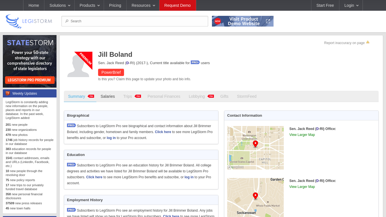Click the PowerBrief button
The height and width of the screenshot is (217, 386).
111,72
